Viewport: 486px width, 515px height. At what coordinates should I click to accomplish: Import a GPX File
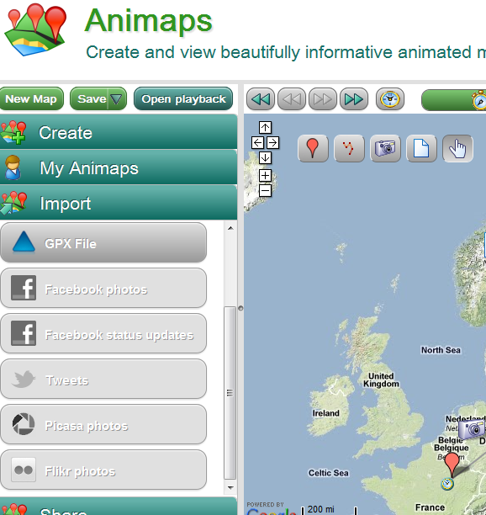click(x=103, y=242)
